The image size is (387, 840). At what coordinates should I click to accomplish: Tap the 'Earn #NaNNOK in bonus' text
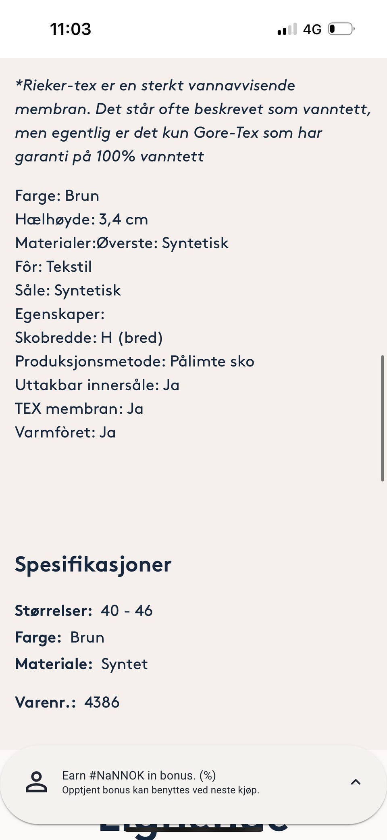(139, 775)
